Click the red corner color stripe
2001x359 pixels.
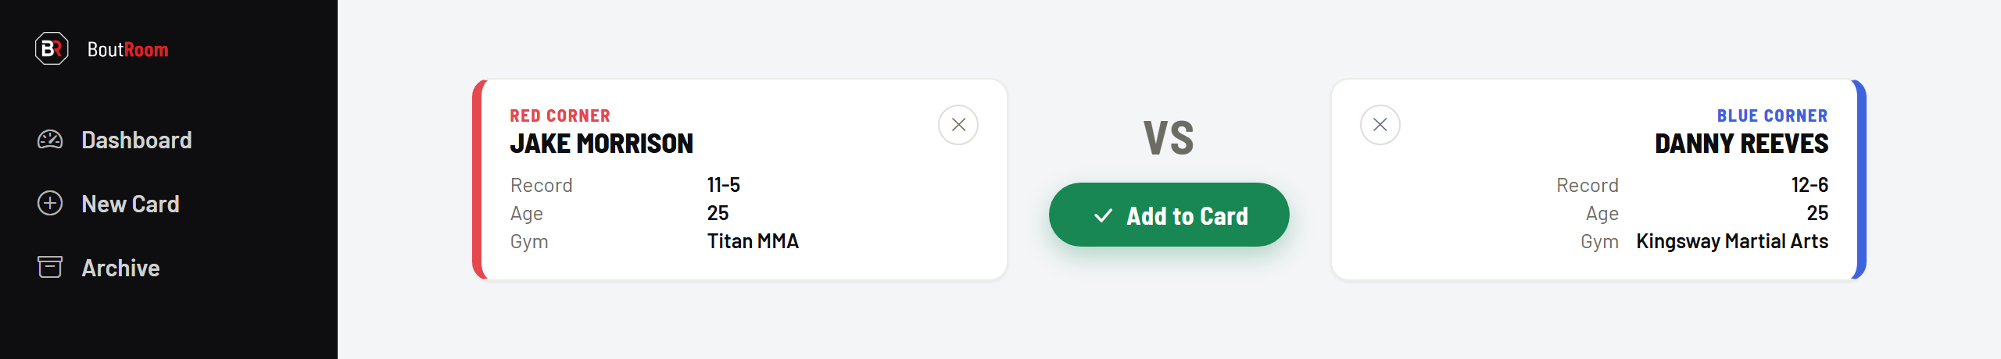[x=478, y=179]
